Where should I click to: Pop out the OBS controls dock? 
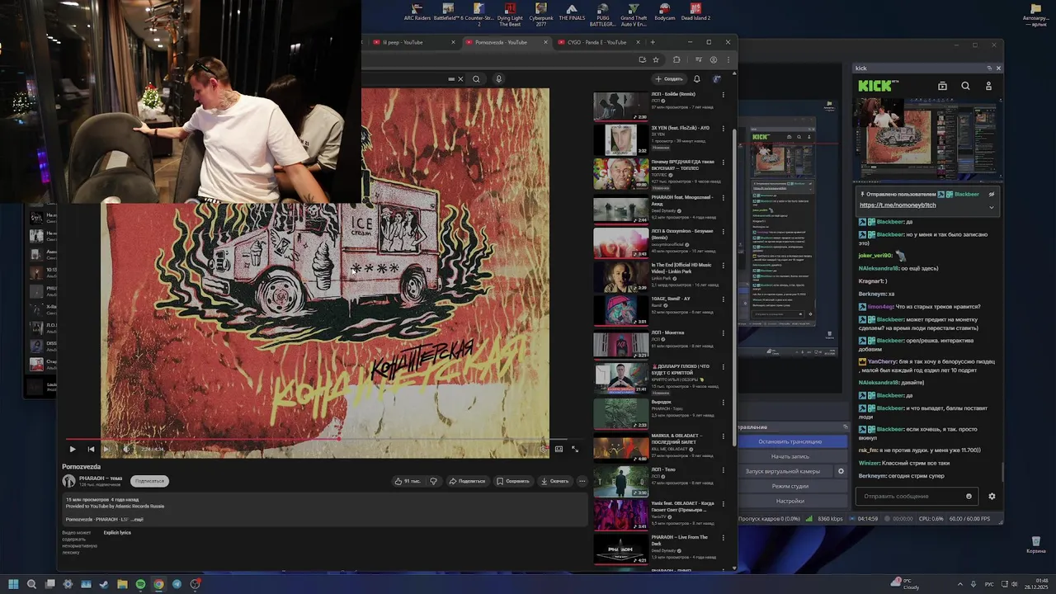pyautogui.click(x=845, y=427)
